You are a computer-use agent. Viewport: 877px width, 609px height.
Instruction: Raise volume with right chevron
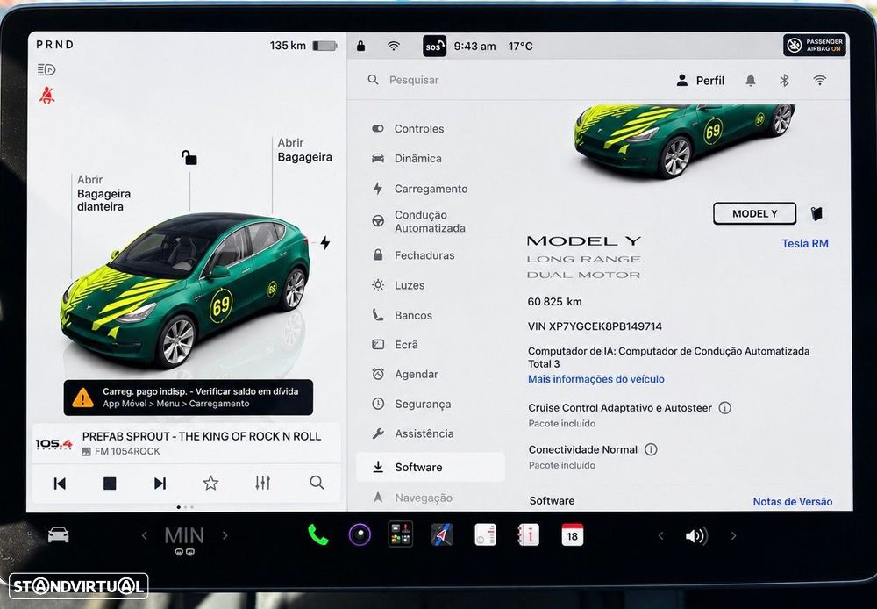[x=733, y=535]
